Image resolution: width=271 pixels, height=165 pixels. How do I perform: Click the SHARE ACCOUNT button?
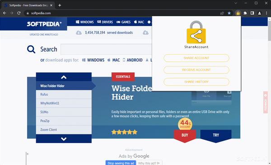pos(196,58)
